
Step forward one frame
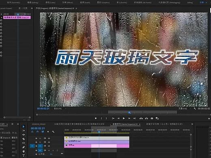[129, 118]
